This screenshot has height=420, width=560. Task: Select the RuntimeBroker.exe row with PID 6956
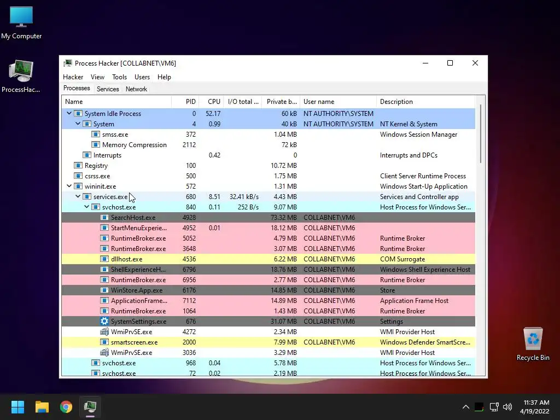point(268,279)
